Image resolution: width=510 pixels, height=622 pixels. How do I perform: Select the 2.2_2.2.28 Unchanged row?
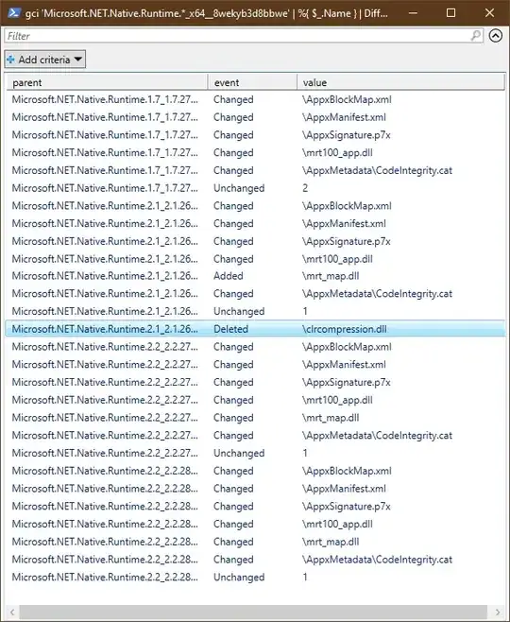coord(255,578)
